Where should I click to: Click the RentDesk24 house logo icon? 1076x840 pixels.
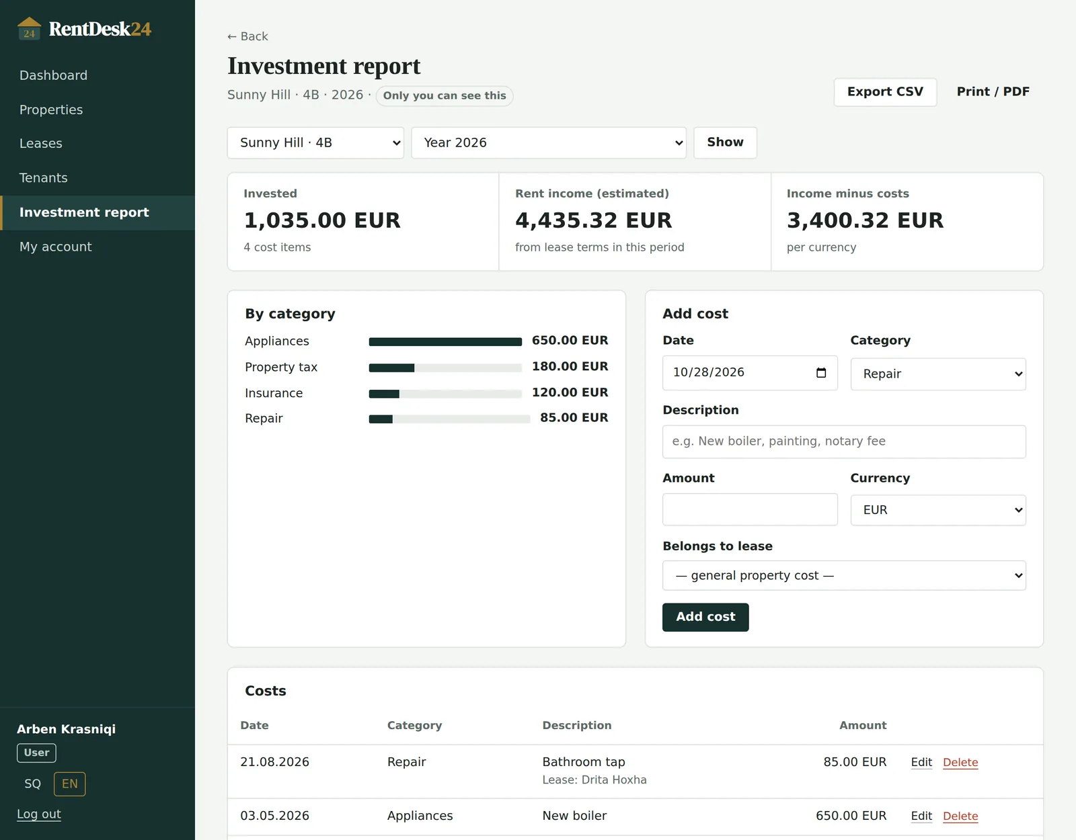pyautogui.click(x=29, y=29)
